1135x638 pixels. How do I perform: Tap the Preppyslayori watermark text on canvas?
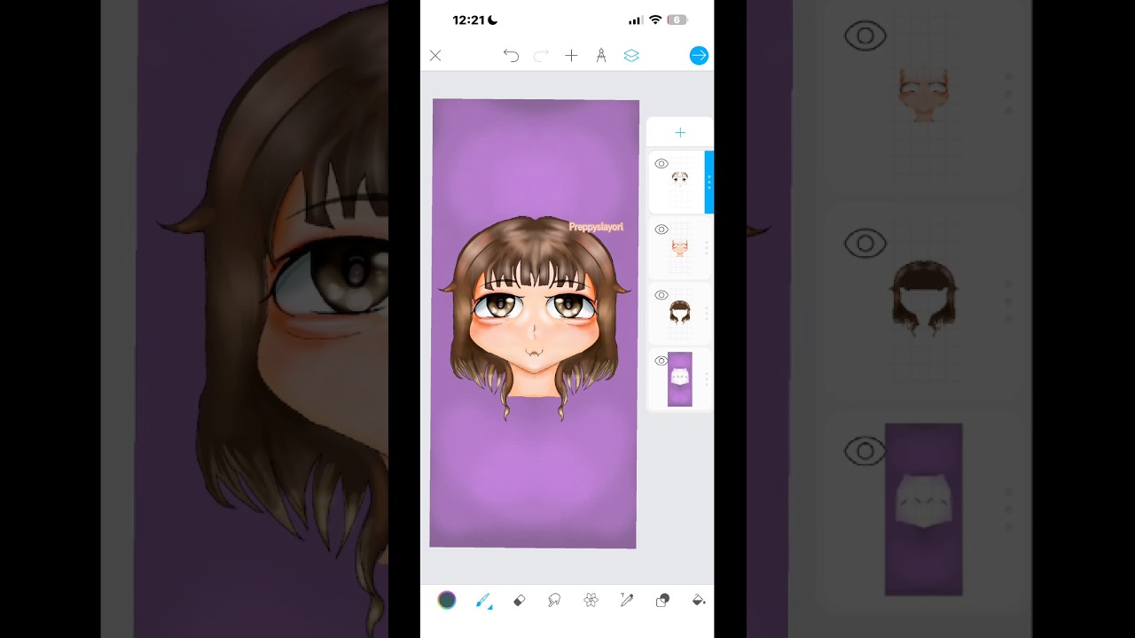tap(596, 227)
